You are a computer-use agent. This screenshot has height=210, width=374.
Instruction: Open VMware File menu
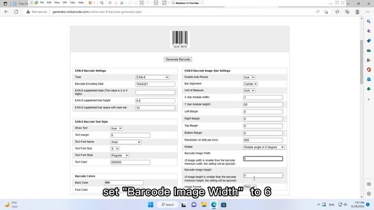(41, 2)
